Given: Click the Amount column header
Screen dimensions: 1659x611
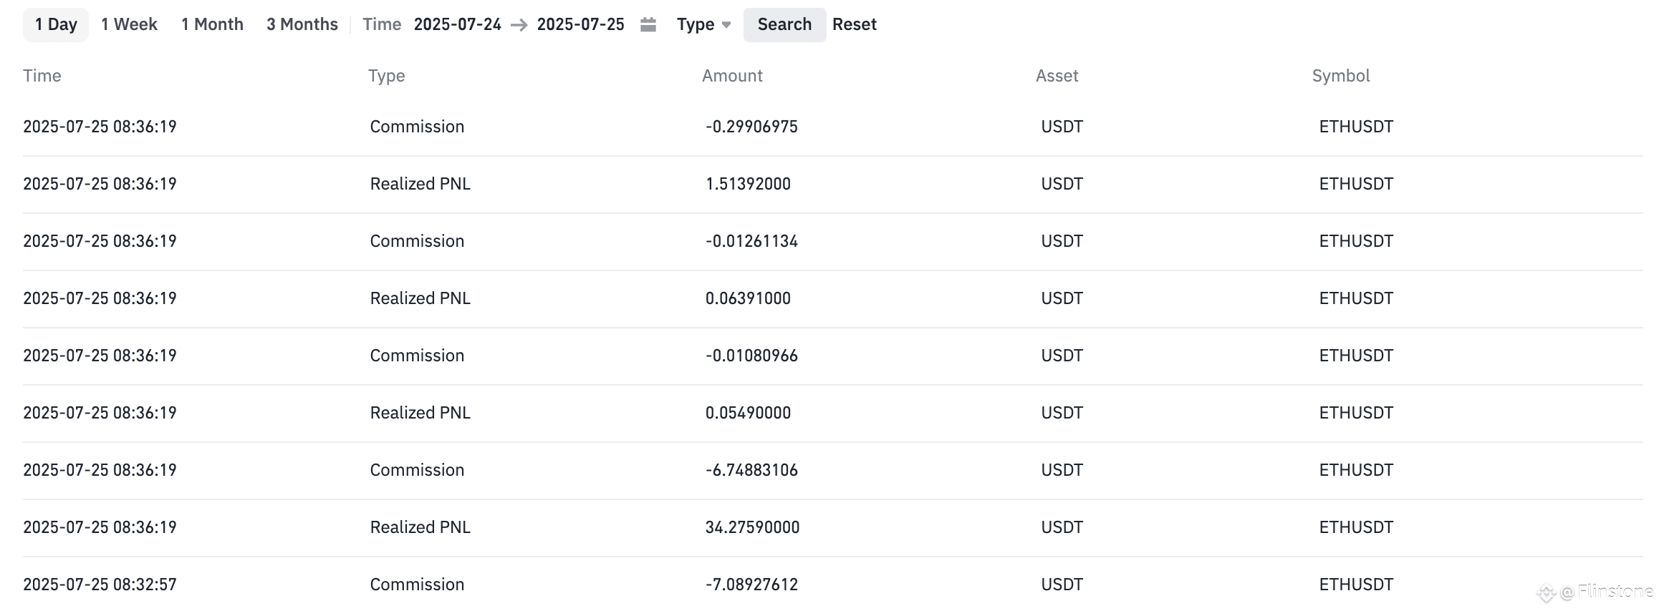Looking at the screenshot, I should click(x=732, y=76).
